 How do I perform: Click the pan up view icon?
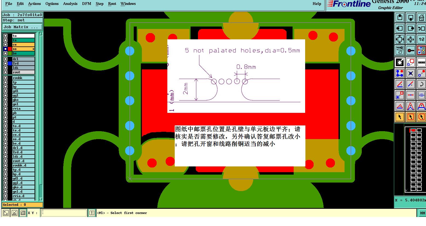(400, 17)
